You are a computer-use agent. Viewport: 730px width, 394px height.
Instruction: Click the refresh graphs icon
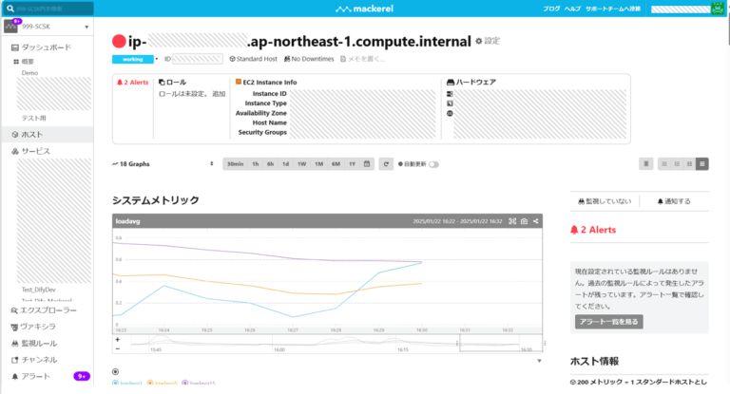386,164
